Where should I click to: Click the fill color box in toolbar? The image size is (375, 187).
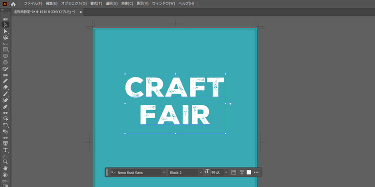tap(5, 186)
